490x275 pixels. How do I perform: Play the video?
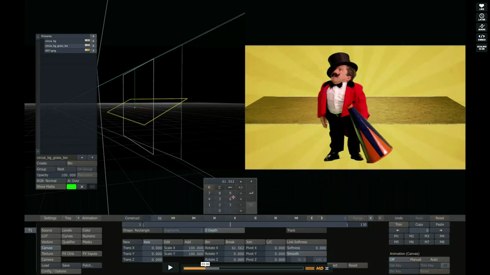click(x=170, y=267)
